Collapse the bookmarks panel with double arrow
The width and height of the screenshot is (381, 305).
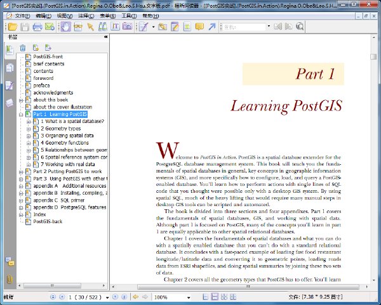coord(105,37)
